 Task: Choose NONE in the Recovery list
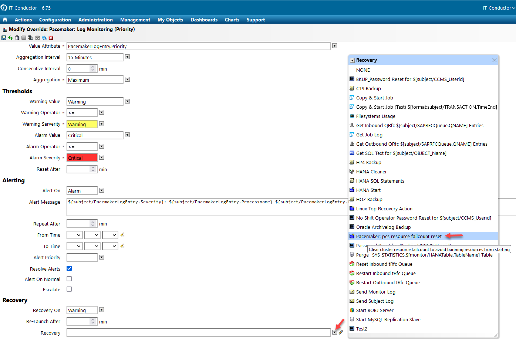(363, 70)
